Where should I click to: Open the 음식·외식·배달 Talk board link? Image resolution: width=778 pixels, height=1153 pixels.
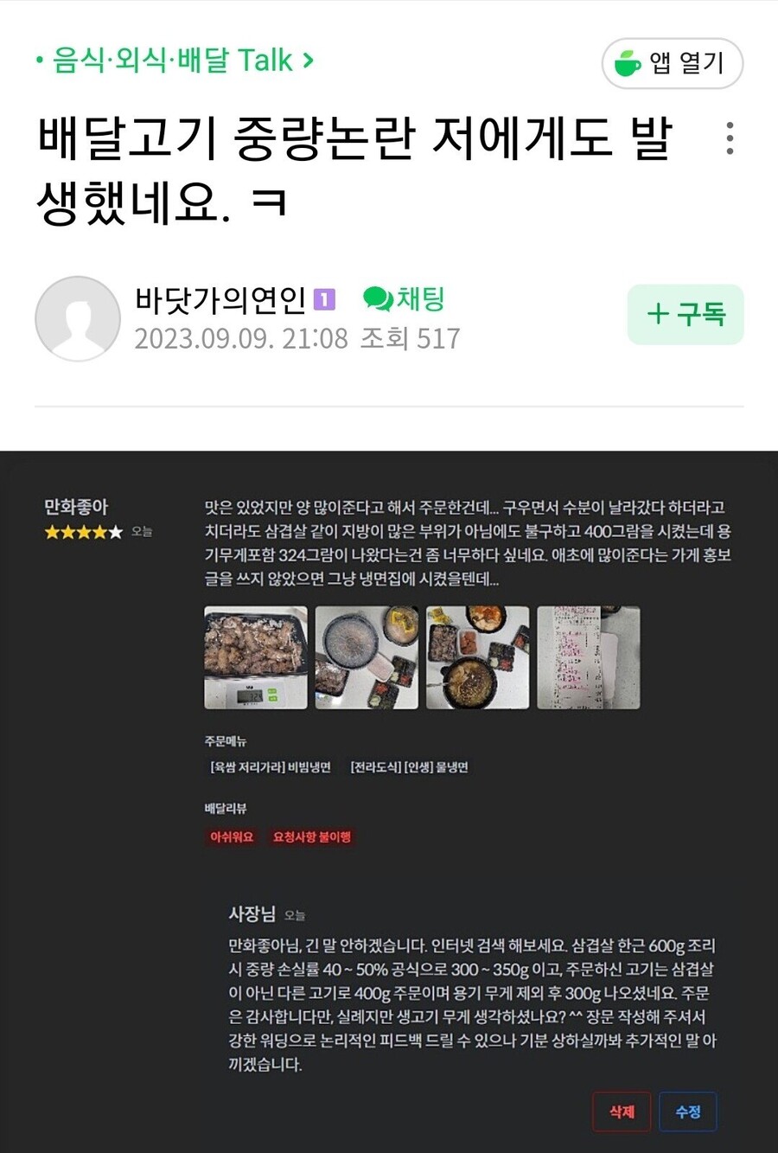pyautogui.click(x=172, y=61)
